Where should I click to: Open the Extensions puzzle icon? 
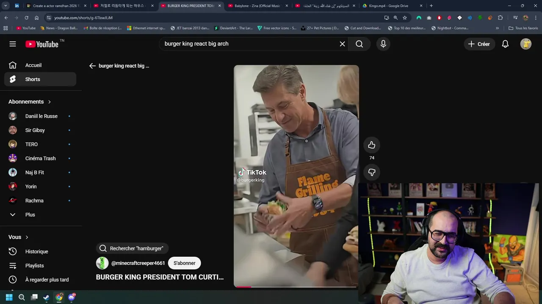500,18
